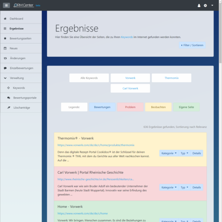Click the beta label beside logo
Screen dimensions: 222x222
click(x=38, y=5)
